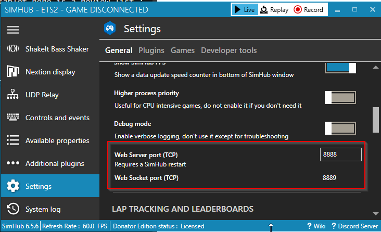Screen dimensions: 381x232
Task: Open the Developer tools tab
Action: [228, 50]
